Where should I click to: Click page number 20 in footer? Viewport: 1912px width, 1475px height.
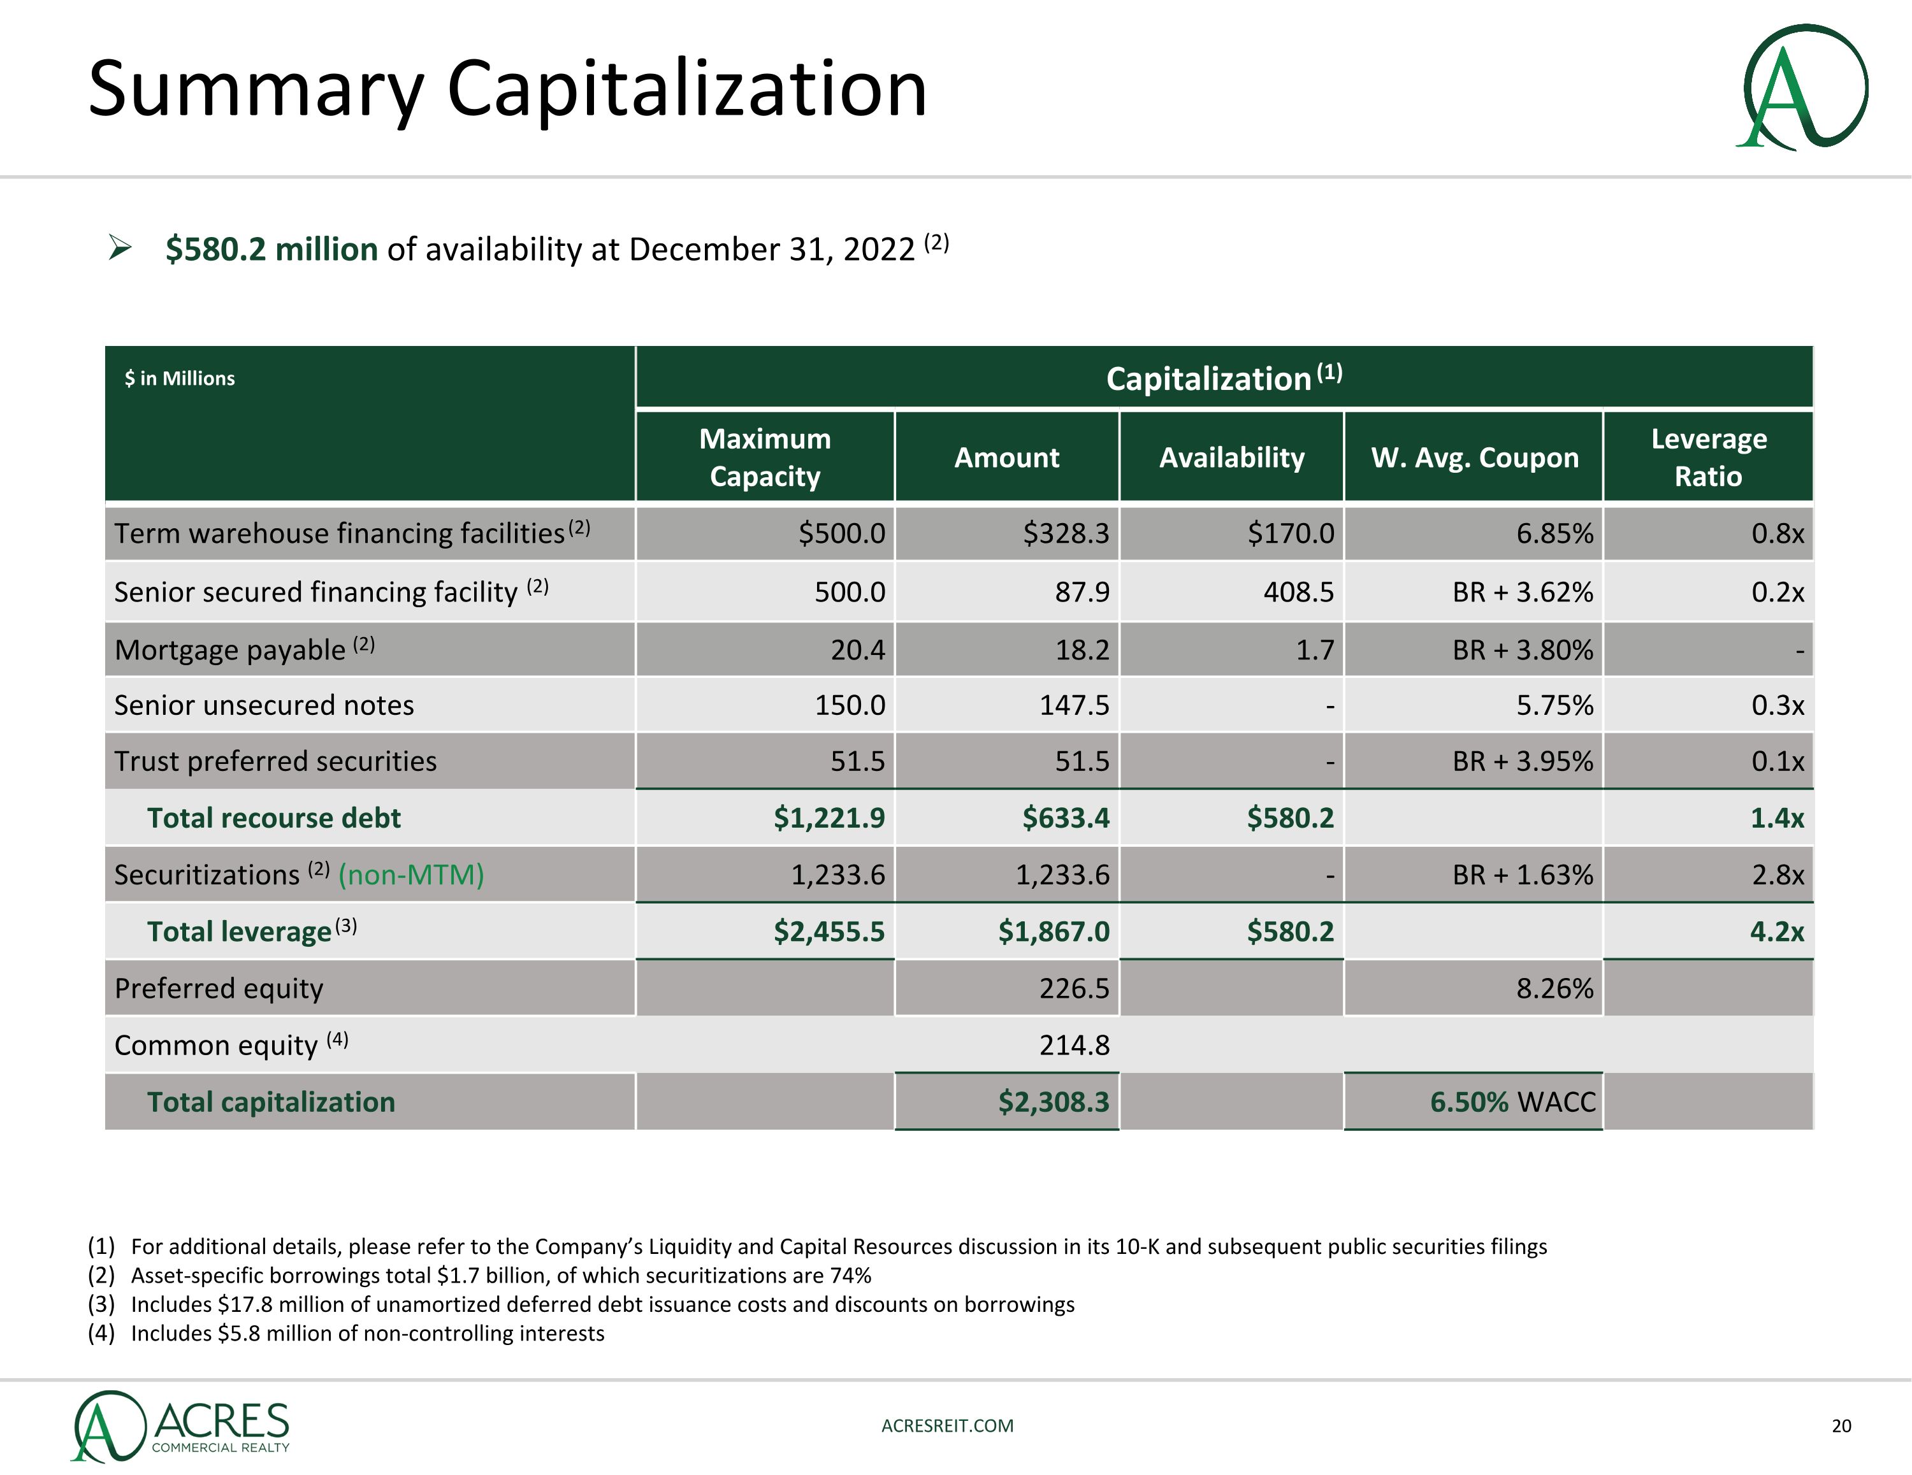point(1841,1426)
